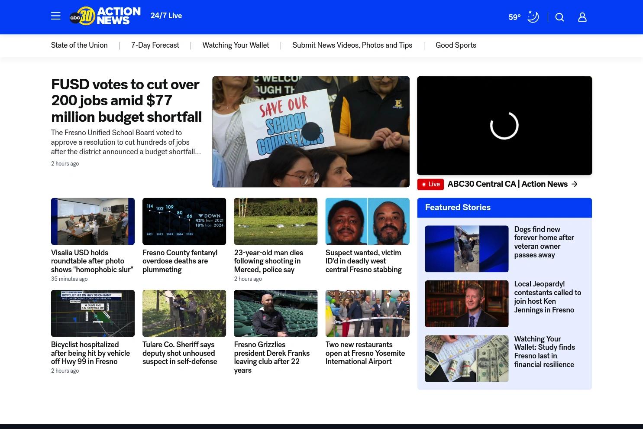Read Fresno Grizzlies president leaving headline
The image size is (643, 429).
(272, 357)
